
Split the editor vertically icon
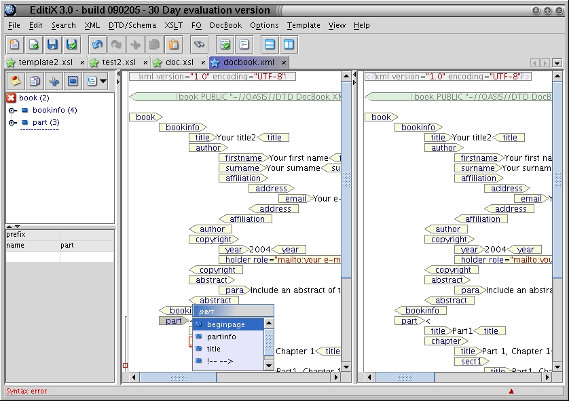click(289, 45)
